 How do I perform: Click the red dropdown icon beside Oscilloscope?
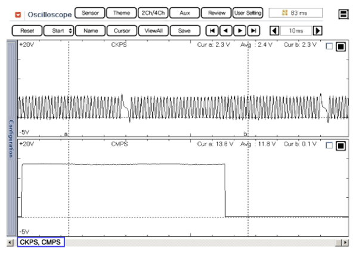18,15
